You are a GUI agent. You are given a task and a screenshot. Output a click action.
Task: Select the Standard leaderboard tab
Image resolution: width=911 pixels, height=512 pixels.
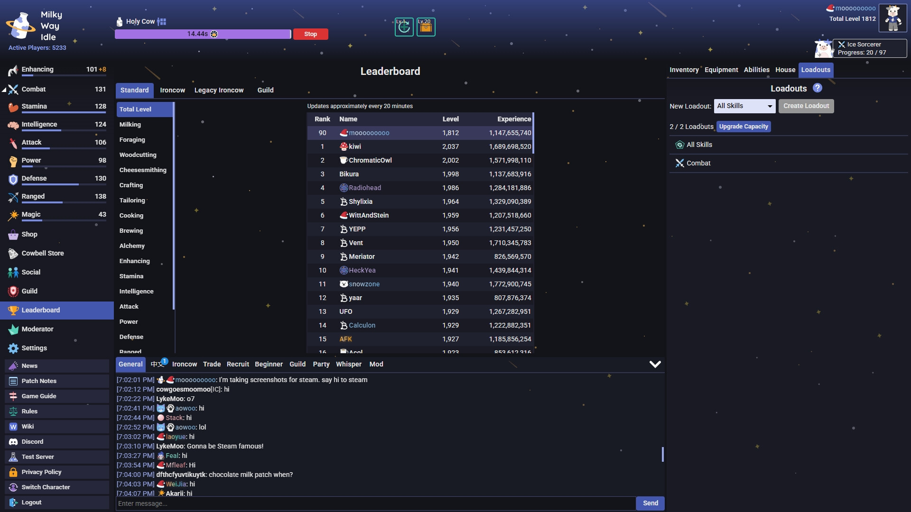(134, 90)
